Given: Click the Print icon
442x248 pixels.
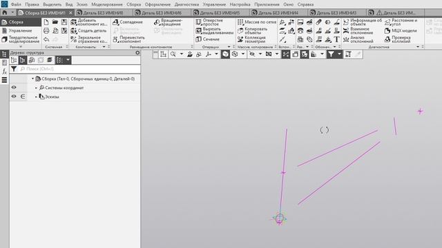Looking at the screenshot, I should pyautogui.click(x=46, y=30).
